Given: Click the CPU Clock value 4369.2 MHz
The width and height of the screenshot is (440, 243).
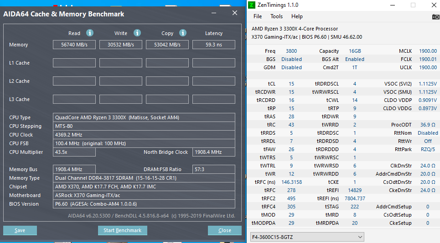Looking at the screenshot, I should click(144, 135).
